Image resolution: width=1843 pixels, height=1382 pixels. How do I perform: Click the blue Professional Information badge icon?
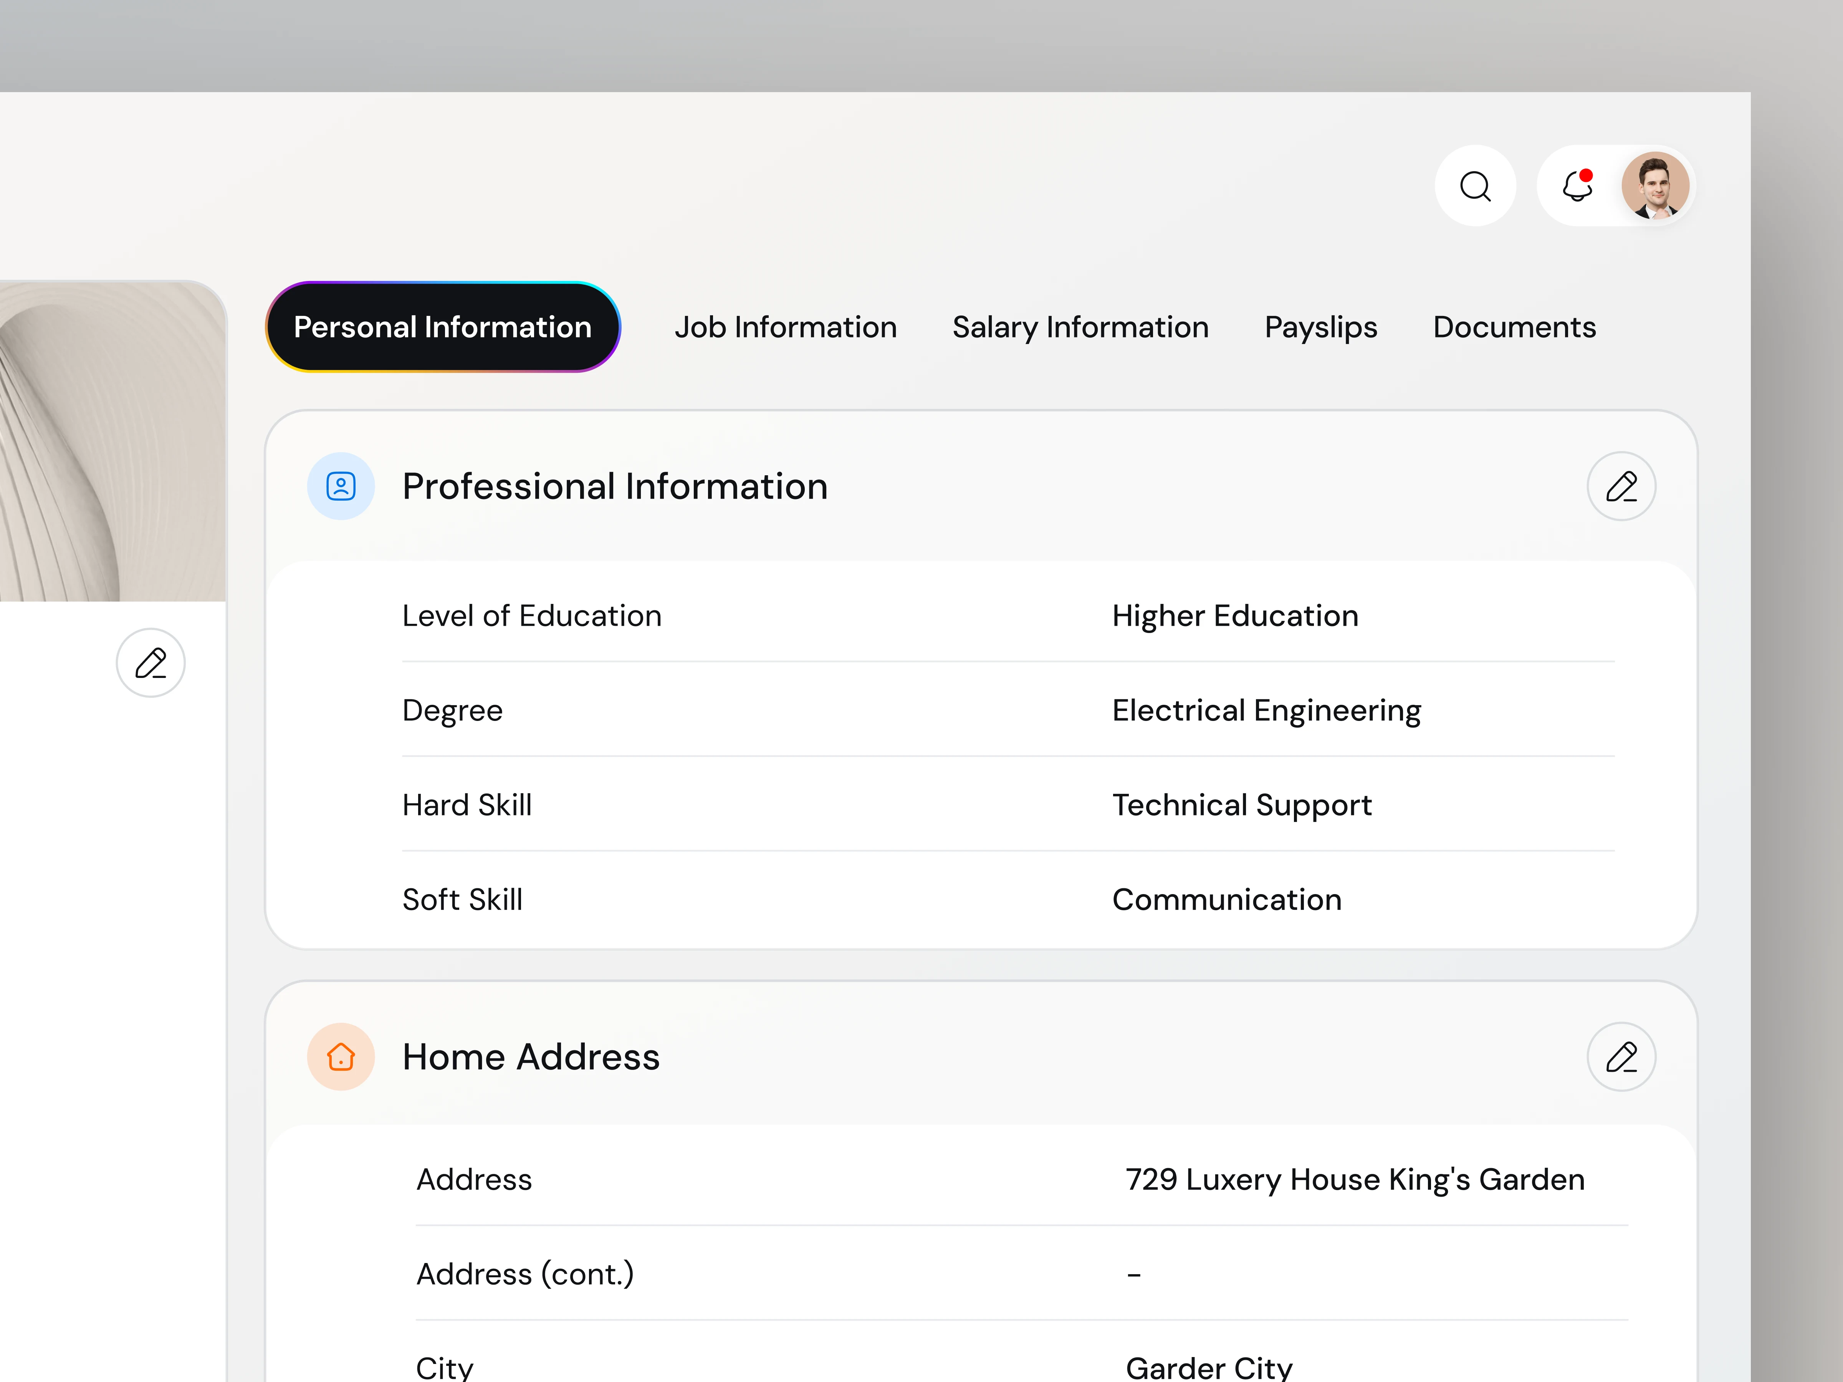341,486
